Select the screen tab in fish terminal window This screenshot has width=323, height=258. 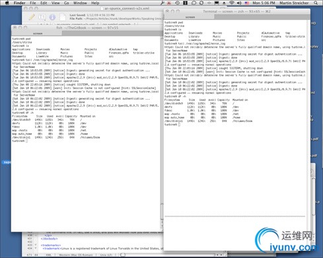click(x=38, y=34)
